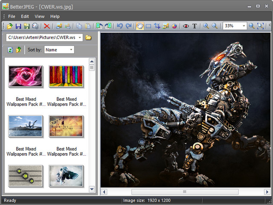Screen dimensions: 273x205
Task: Select the Crop tool in toolbar
Action: point(157,26)
